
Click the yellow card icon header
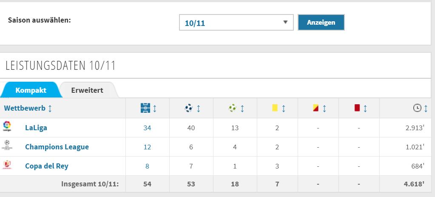(x=275, y=108)
